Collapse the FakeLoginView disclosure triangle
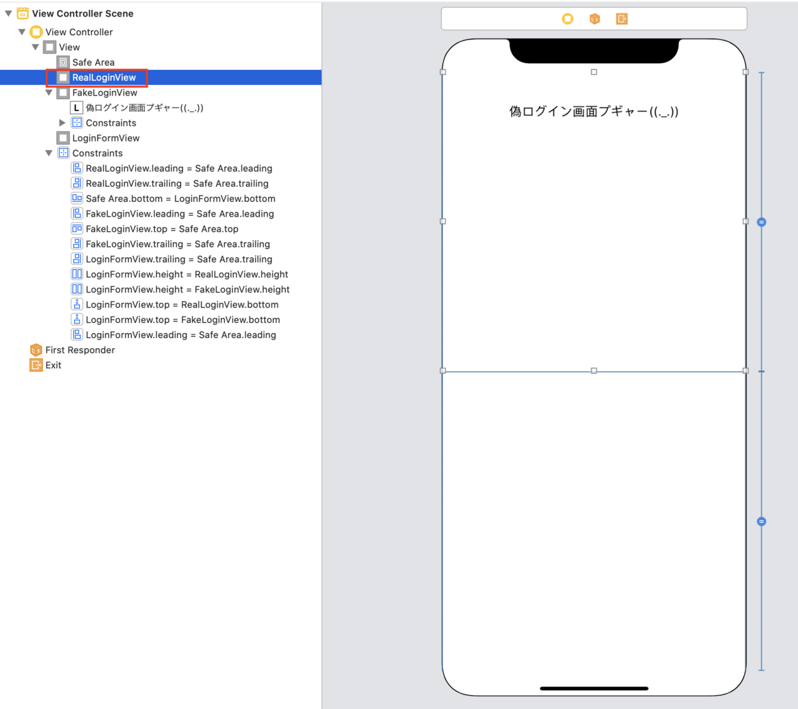The height and width of the screenshot is (709, 798). pyautogui.click(x=49, y=92)
